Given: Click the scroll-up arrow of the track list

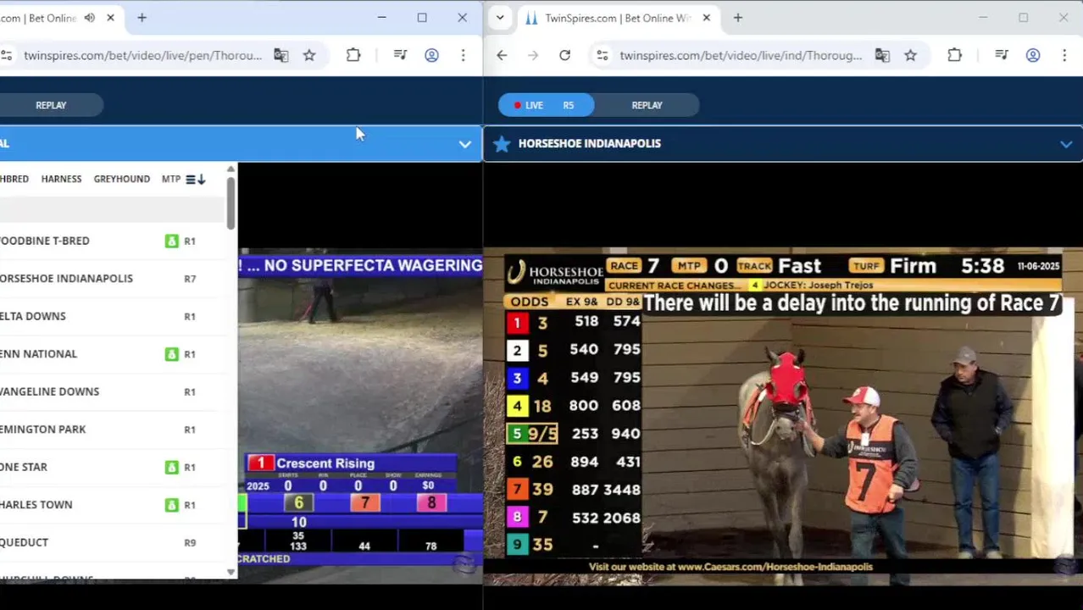Looking at the screenshot, I should coord(230,169).
